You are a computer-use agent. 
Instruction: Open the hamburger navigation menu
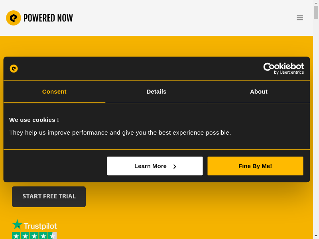click(300, 18)
